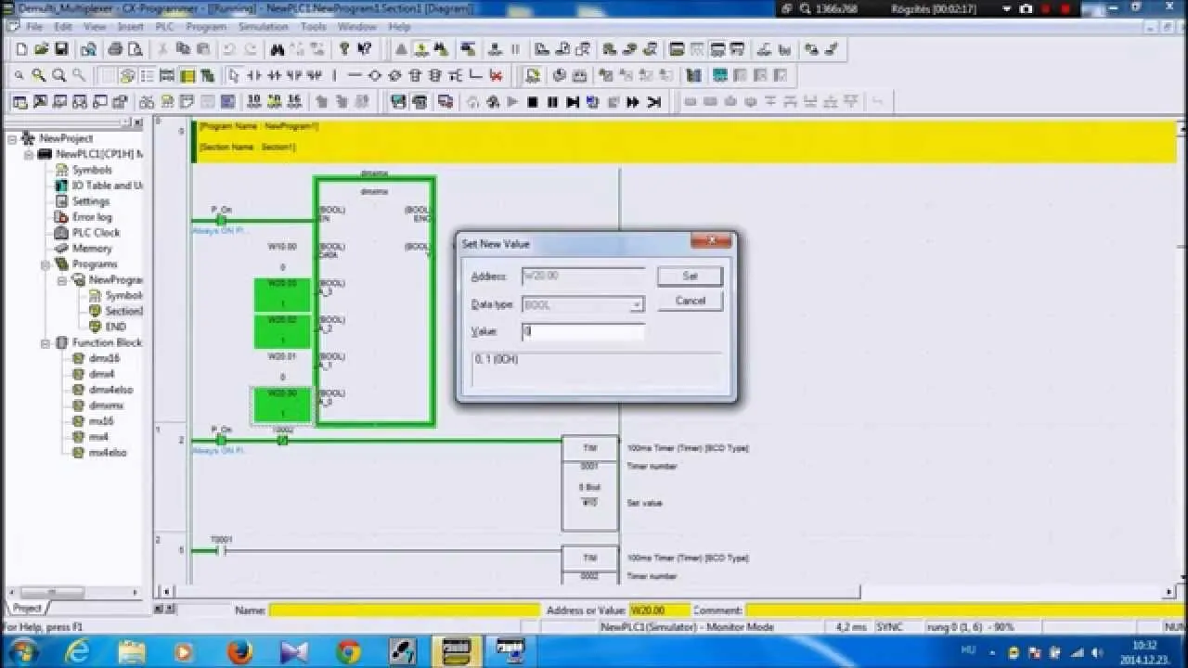
Task: Collapse the NewPLC1 tree node
Action: pyautogui.click(x=29, y=154)
